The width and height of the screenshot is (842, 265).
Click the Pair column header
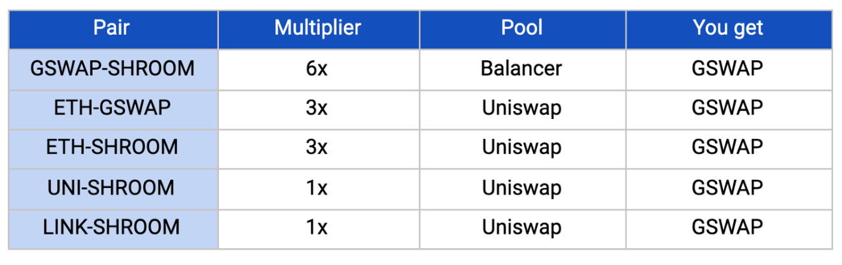tap(113, 28)
